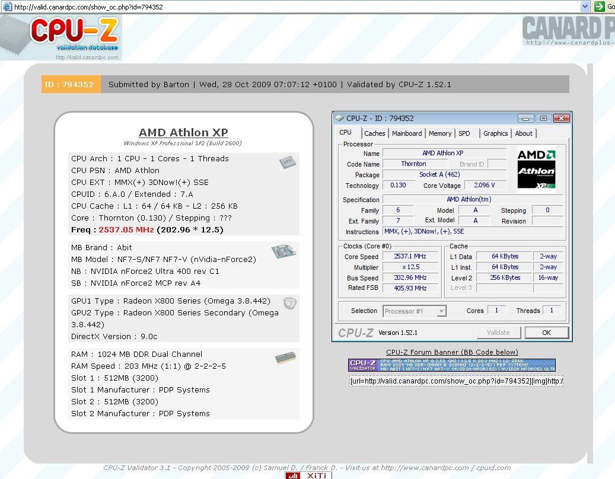Viewport: 615px width, 479px height.
Task: Click the Canard PC logo banner
Action: [x=568, y=31]
